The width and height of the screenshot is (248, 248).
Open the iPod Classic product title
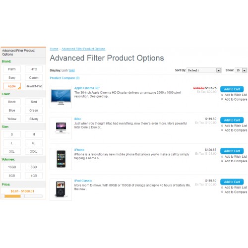click(x=83, y=181)
